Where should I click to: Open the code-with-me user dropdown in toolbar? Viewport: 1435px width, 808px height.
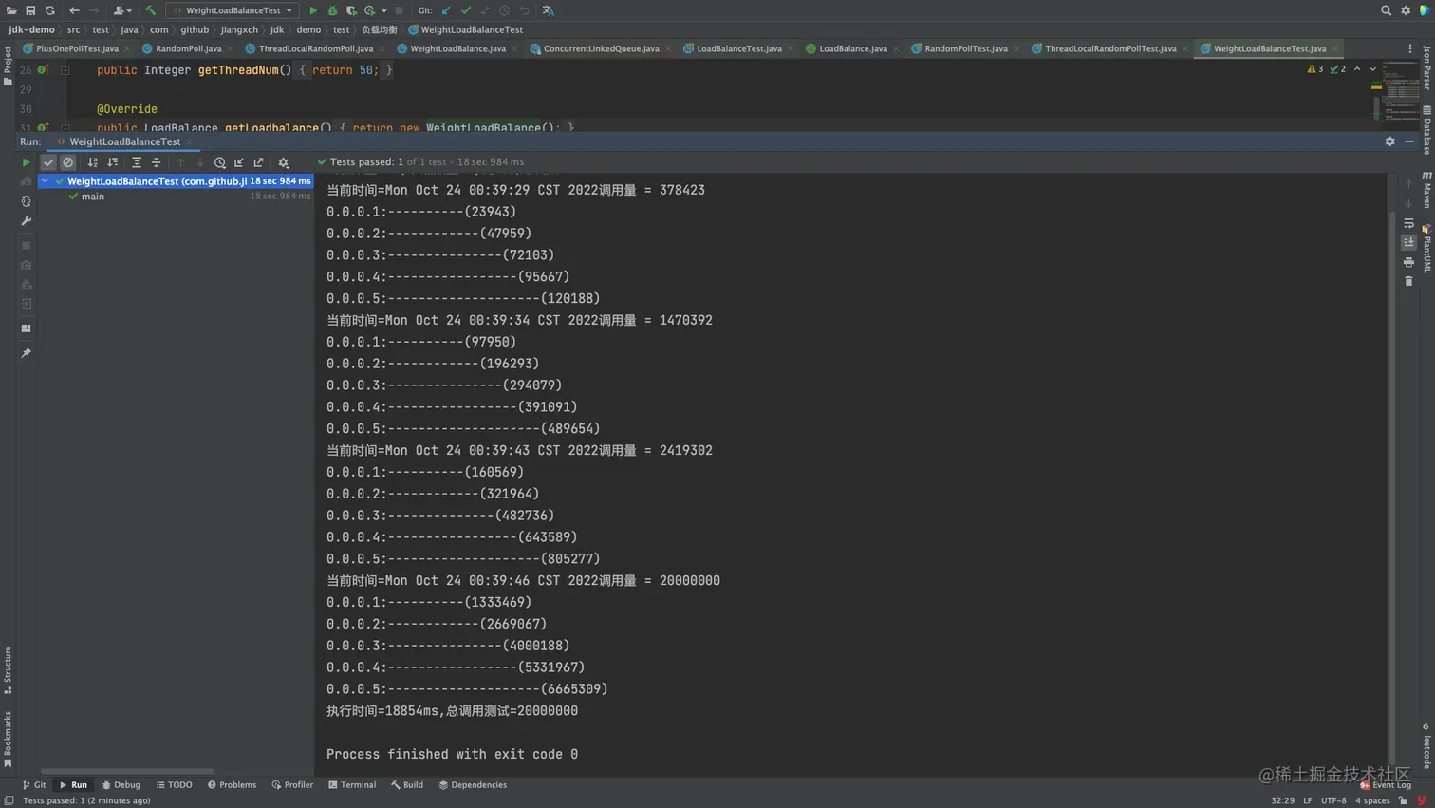pos(123,10)
